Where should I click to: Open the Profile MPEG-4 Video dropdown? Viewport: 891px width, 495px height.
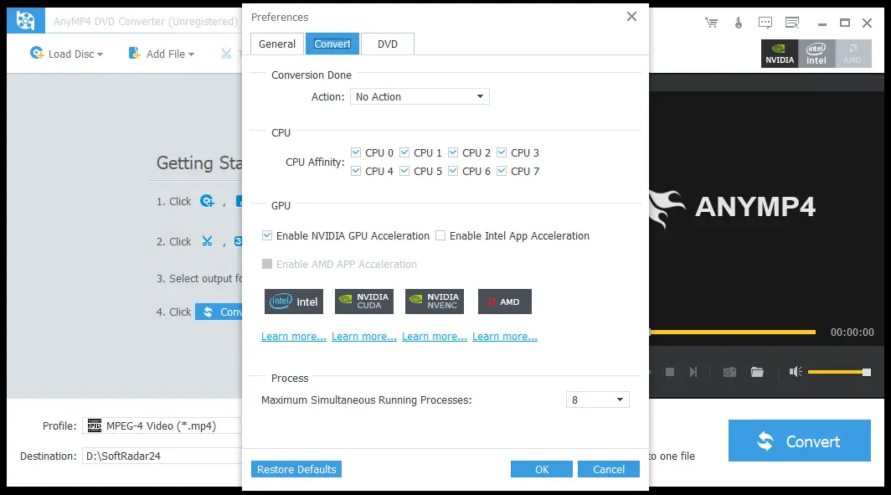point(162,425)
